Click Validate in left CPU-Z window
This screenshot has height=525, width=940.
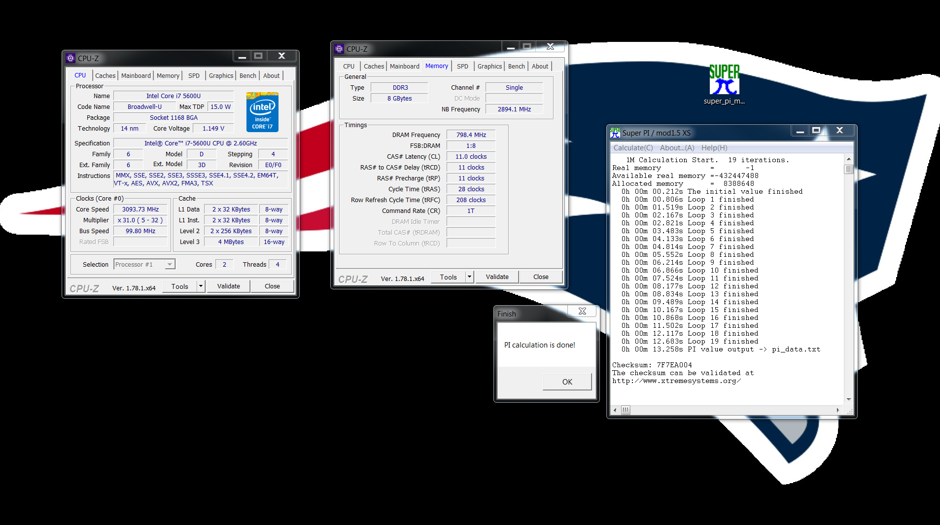[229, 286]
